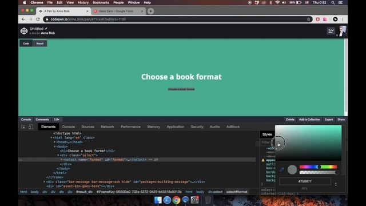Open a new browser tab
Image resolution: width=366 pixels, height=206 pixels.
[x=150, y=11]
